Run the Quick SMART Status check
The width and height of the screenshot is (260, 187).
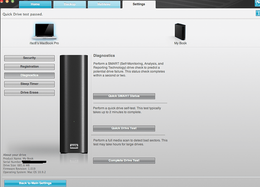point(124,96)
